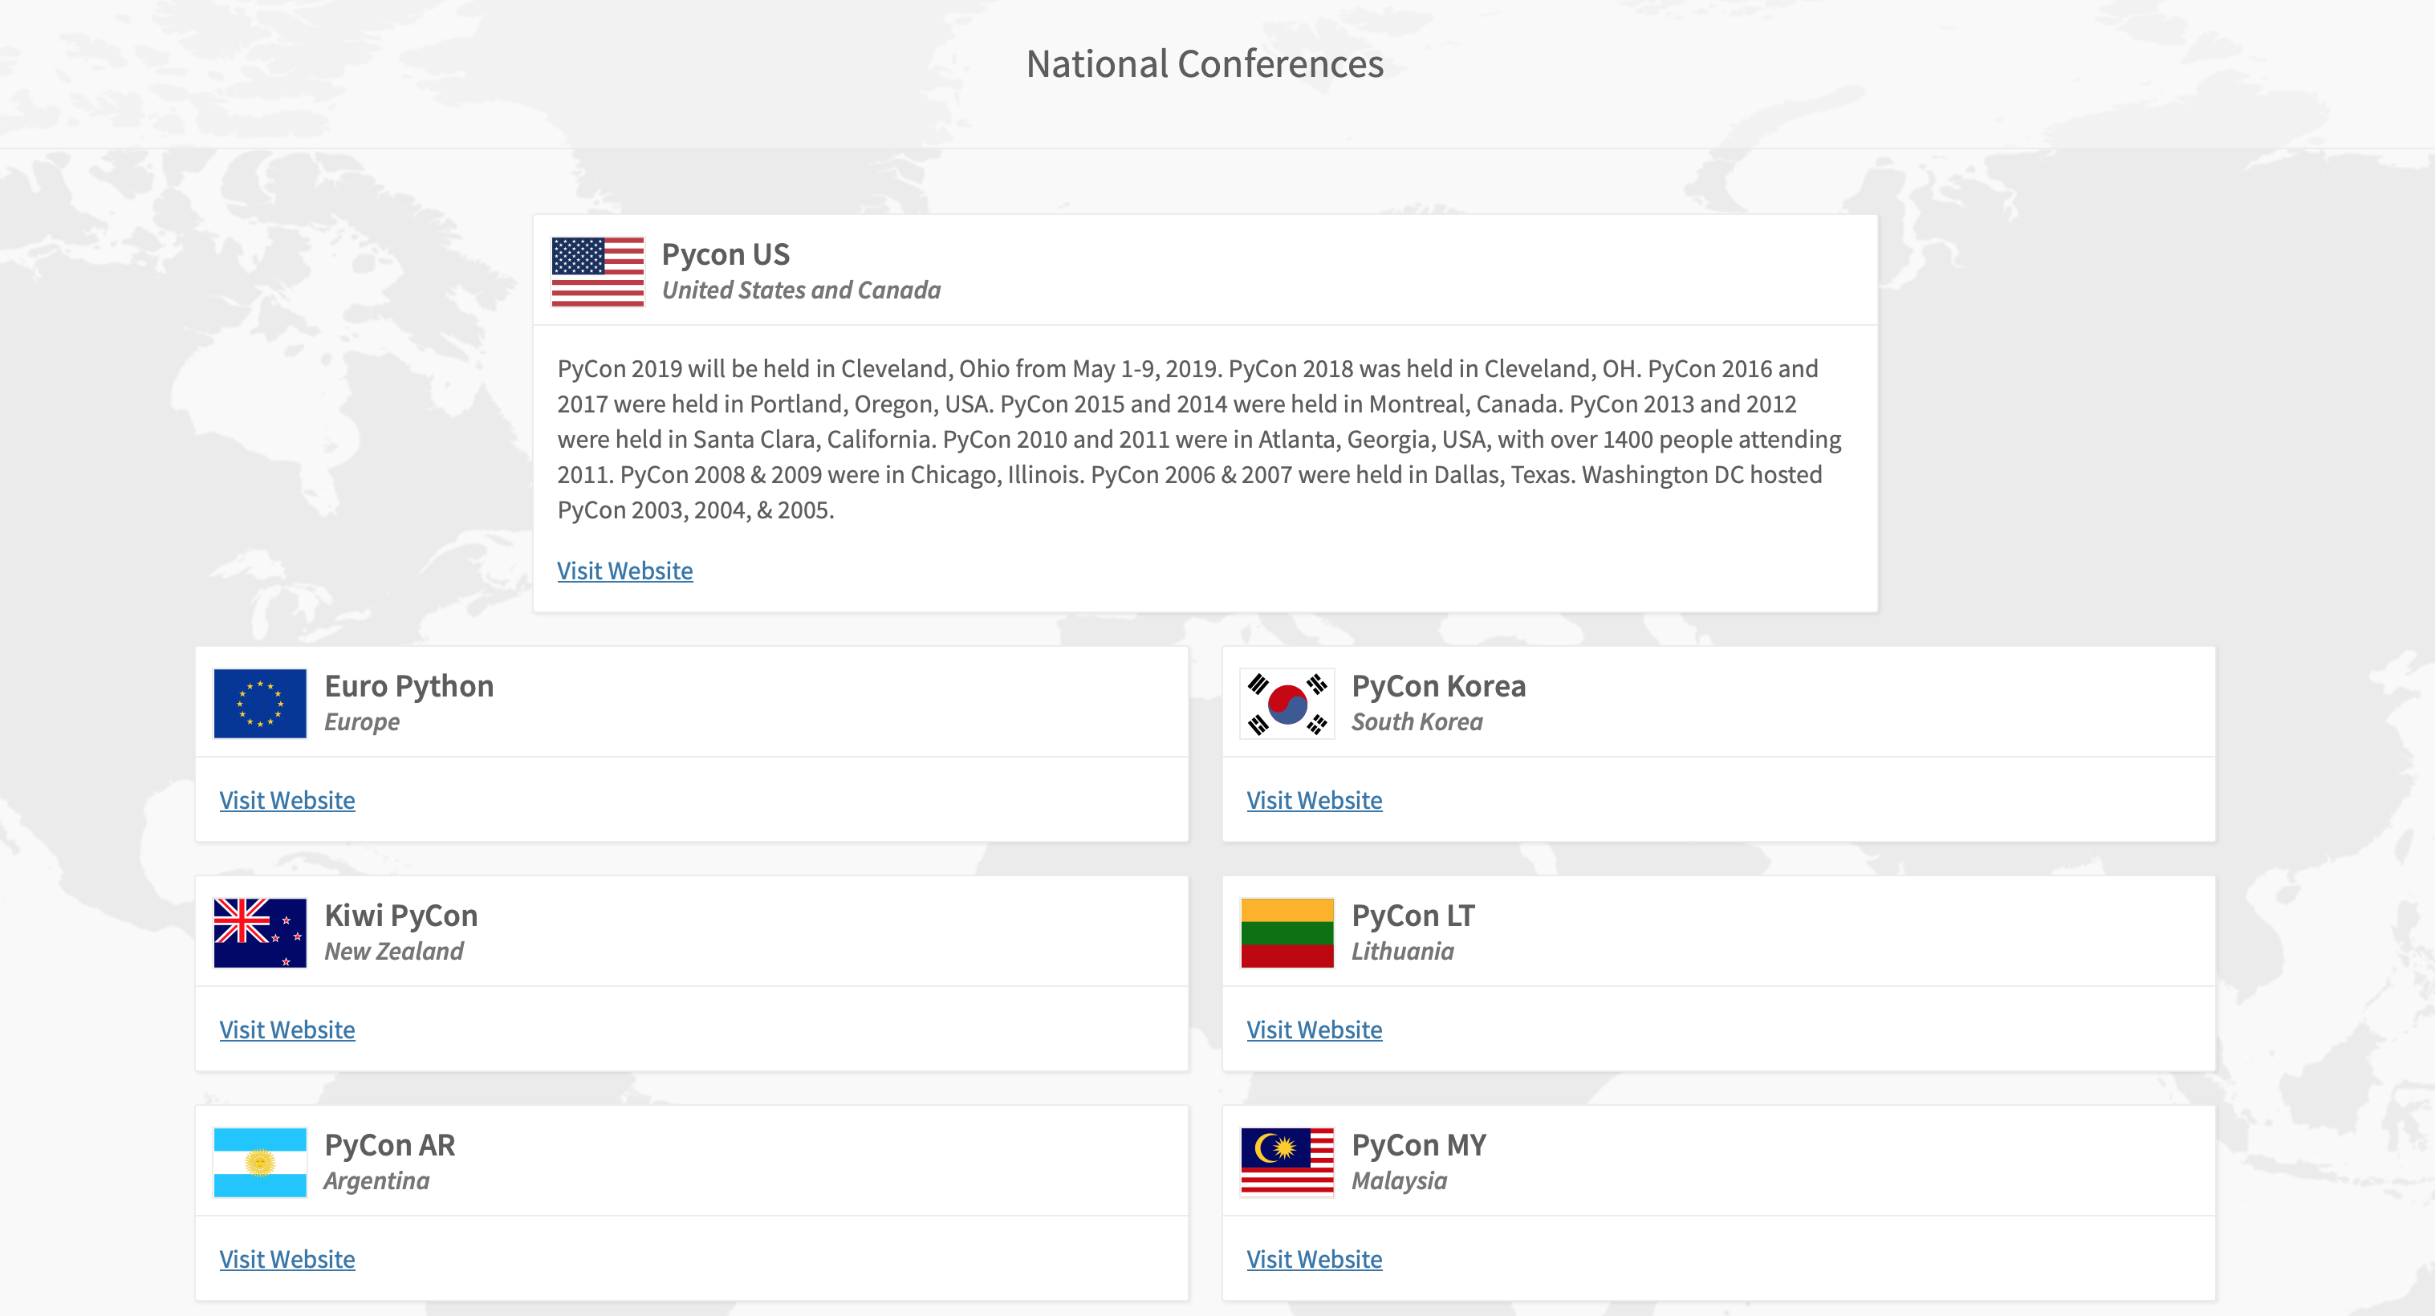Screen dimensions: 2435x1316
Task: Click the Kiwi PyCon heading
Action: 400,916
